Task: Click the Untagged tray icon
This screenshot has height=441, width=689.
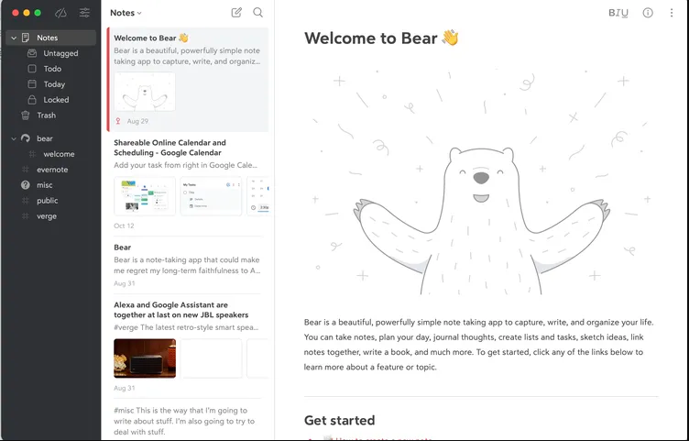Action: [x=32, y=53]
